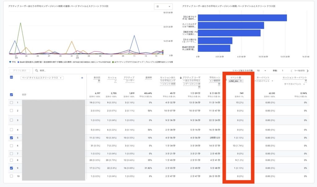
Task: Uncheck the 合計 totals checkbox
Action: tap(11, 95)
